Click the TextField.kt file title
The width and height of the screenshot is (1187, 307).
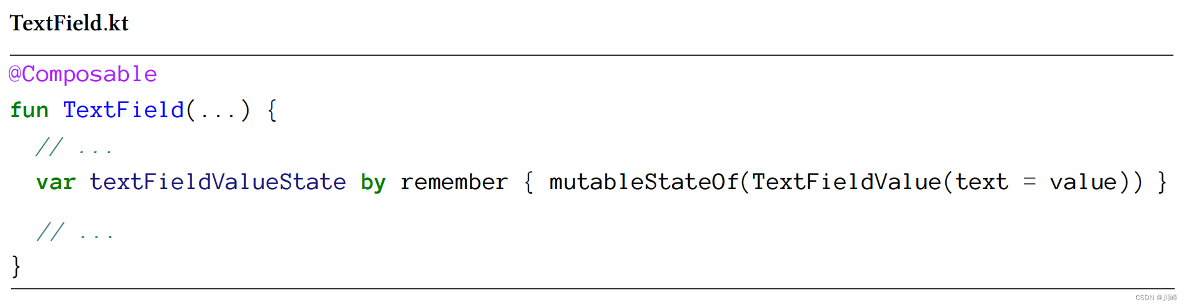coord(69,24)
